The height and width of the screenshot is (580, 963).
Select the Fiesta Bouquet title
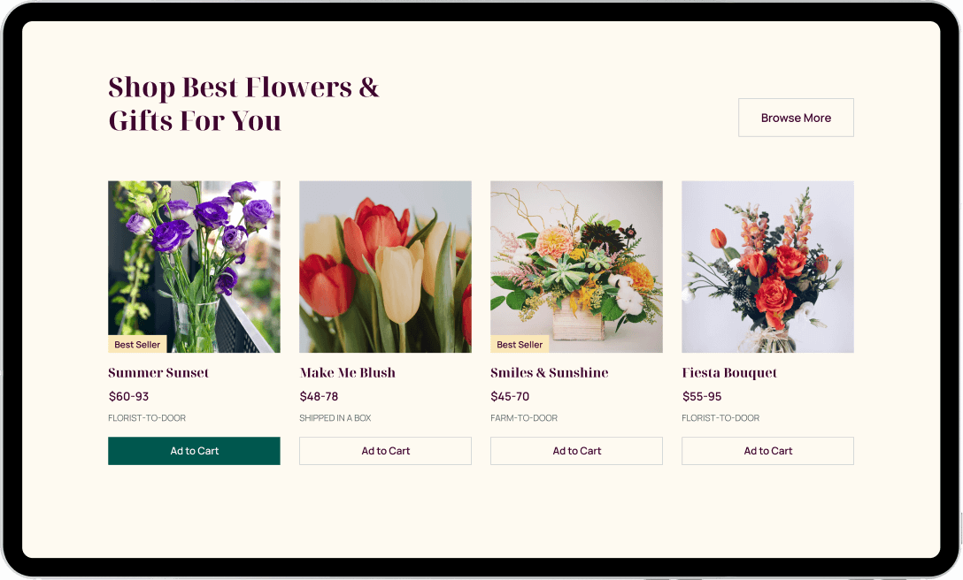pos(729,372)
